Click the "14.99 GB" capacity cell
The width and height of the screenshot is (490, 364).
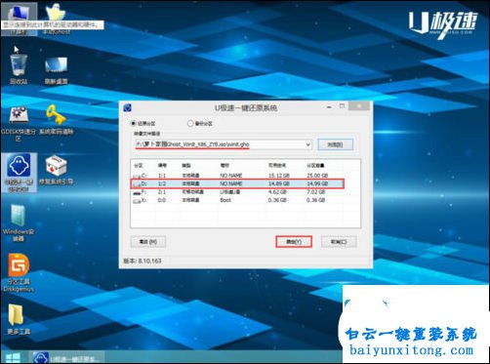tap(317, 183)
